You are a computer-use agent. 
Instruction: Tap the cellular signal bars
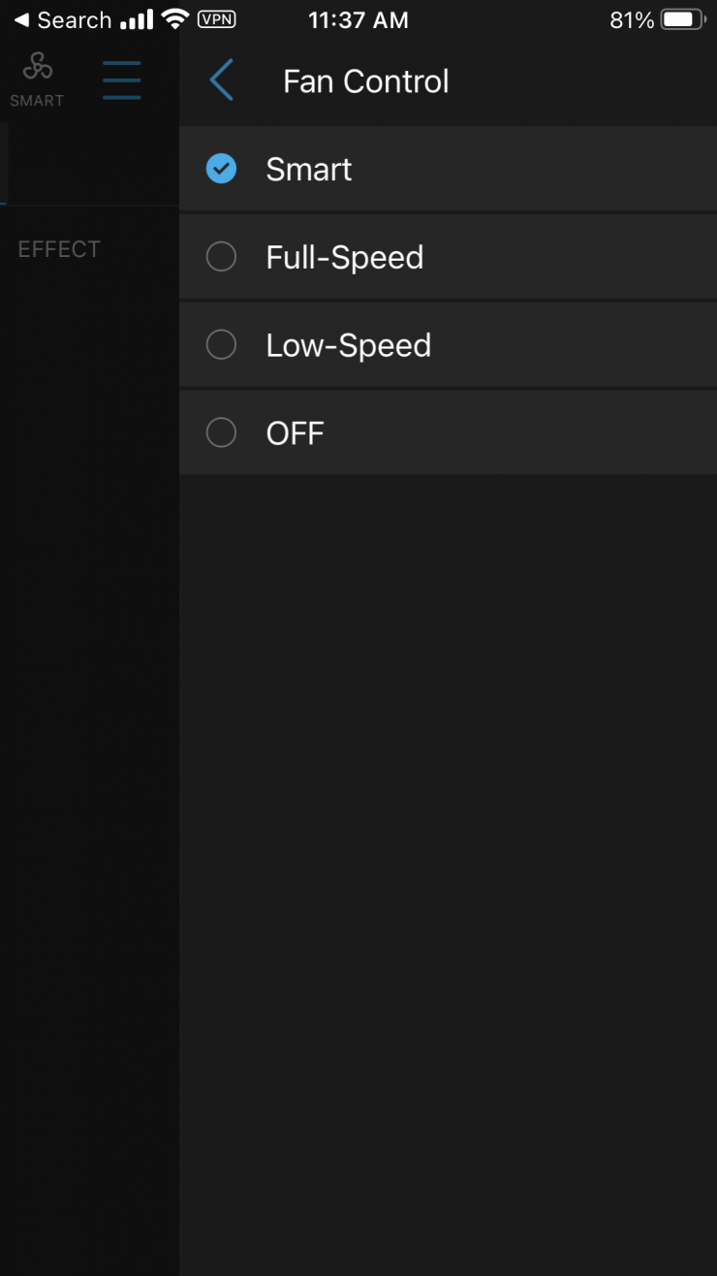pos(138,19)
